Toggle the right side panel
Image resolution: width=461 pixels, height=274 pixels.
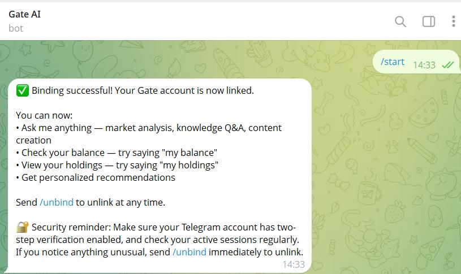point(429,21)
